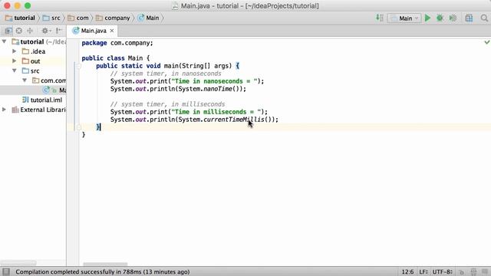Click the orange out folder icon
The image size is (491, 276).
click(25, 61)
